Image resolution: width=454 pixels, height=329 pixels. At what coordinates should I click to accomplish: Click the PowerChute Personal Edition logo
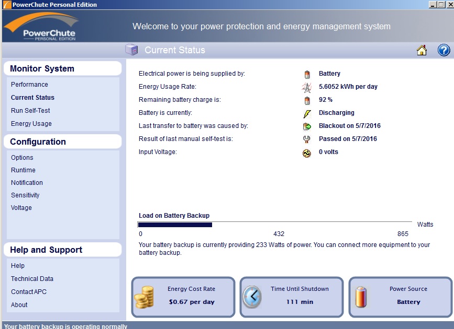click(x=42, y=26)
